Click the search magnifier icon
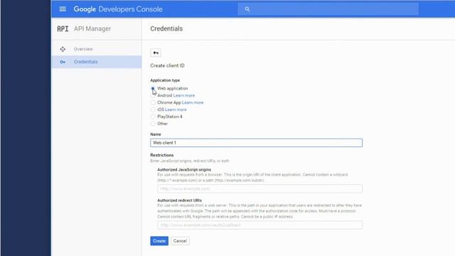This screenshot has width=455, height=256. (x=247, y=9)
